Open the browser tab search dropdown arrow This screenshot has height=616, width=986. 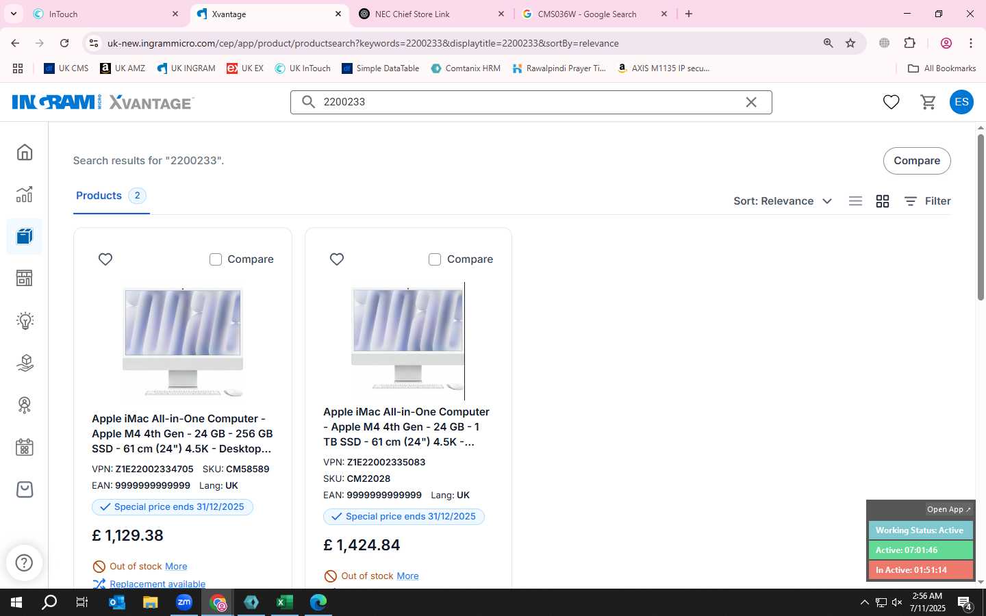coord(13,14)
